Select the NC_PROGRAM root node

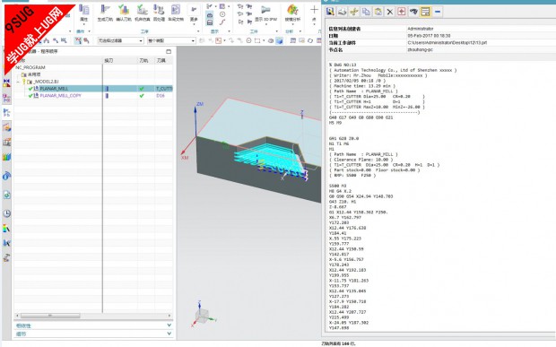click(30, 67)
